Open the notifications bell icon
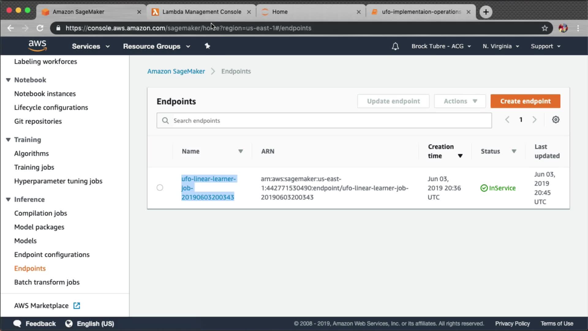The height and width of the screenshot is (331, 588). point(395,46)
